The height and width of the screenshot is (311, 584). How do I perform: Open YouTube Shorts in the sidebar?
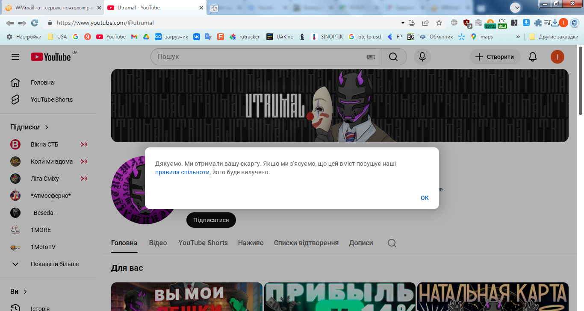48,100
